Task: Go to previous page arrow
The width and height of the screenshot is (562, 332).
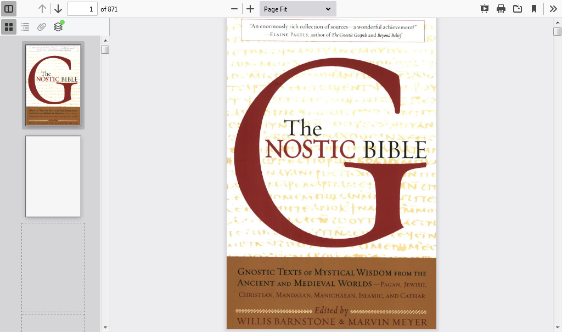Action: coord(42,9)
